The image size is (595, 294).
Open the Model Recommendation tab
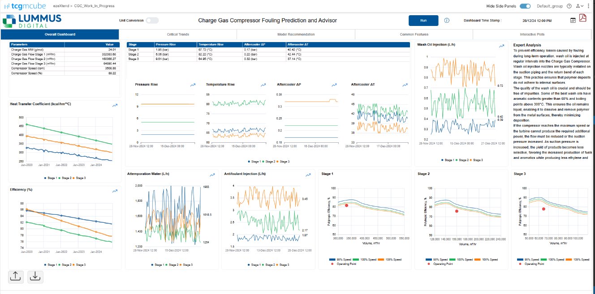click(296, 34)
